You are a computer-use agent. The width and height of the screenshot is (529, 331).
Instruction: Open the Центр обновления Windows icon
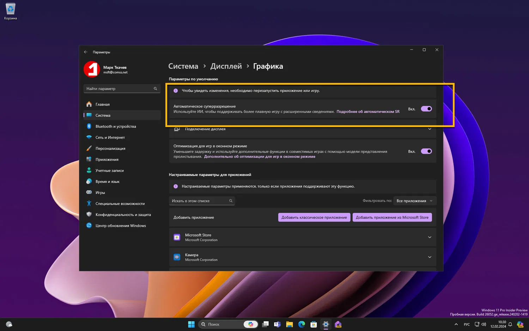click(89, 225)
